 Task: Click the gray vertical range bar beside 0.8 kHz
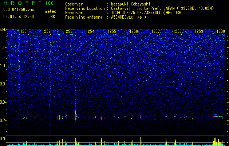[x=7, y=114]
